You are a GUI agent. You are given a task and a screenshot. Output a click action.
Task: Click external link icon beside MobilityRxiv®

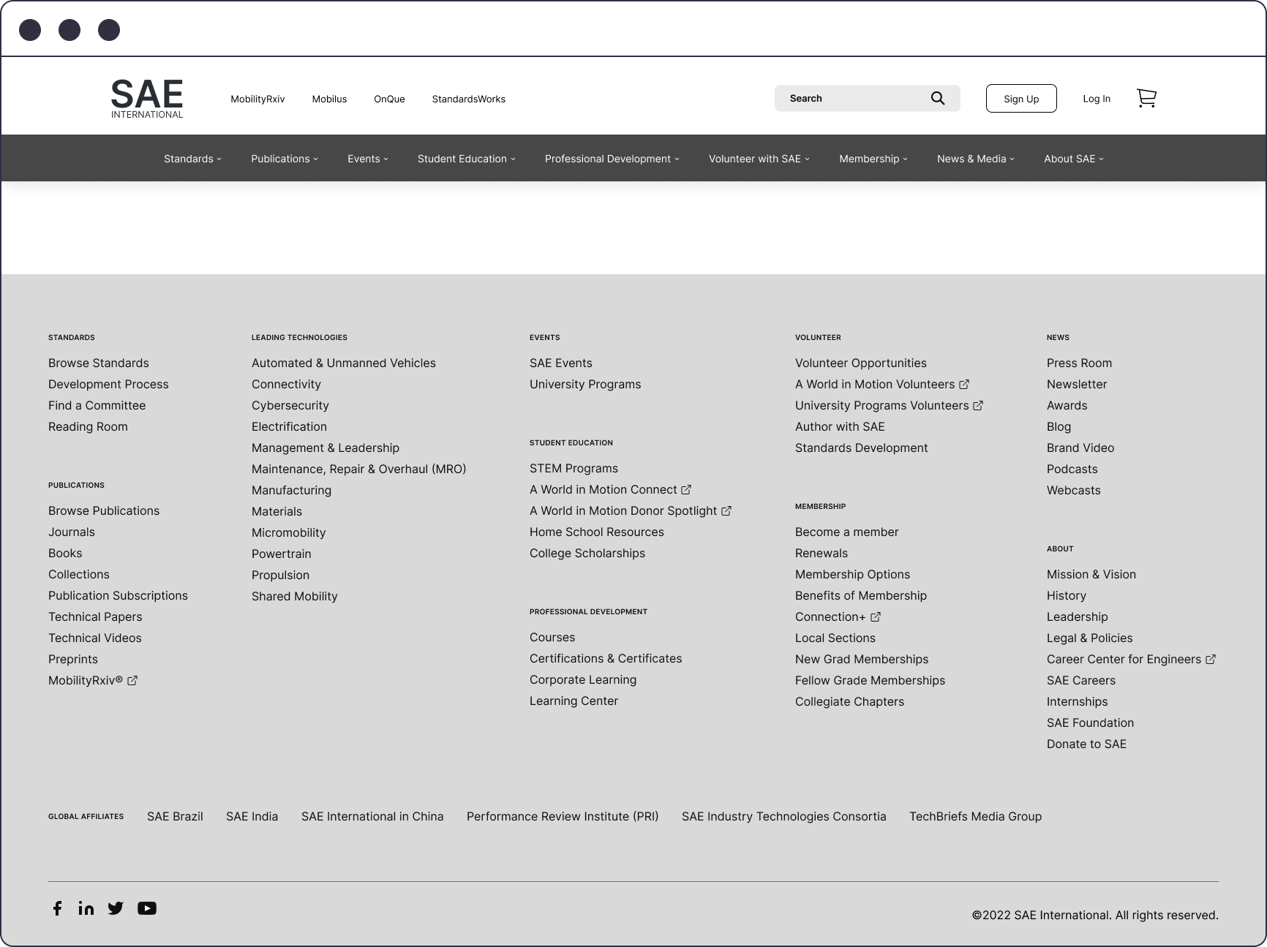(132, 680)
